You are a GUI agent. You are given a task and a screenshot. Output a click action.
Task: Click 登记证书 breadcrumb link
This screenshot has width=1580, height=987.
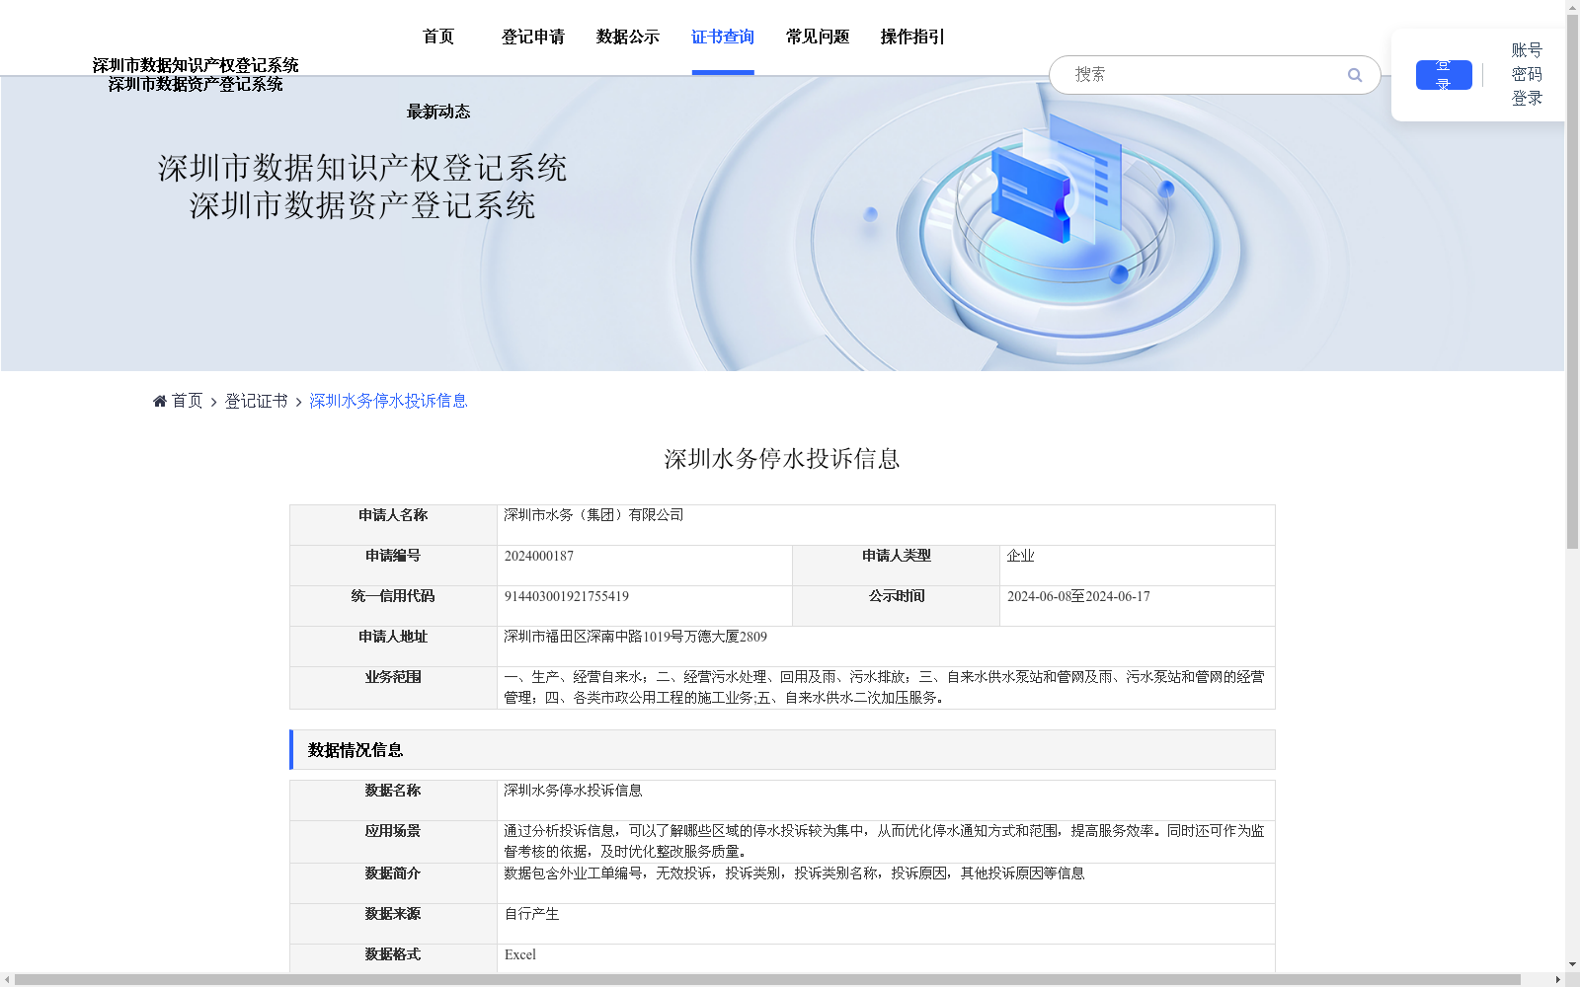[256, 401]
